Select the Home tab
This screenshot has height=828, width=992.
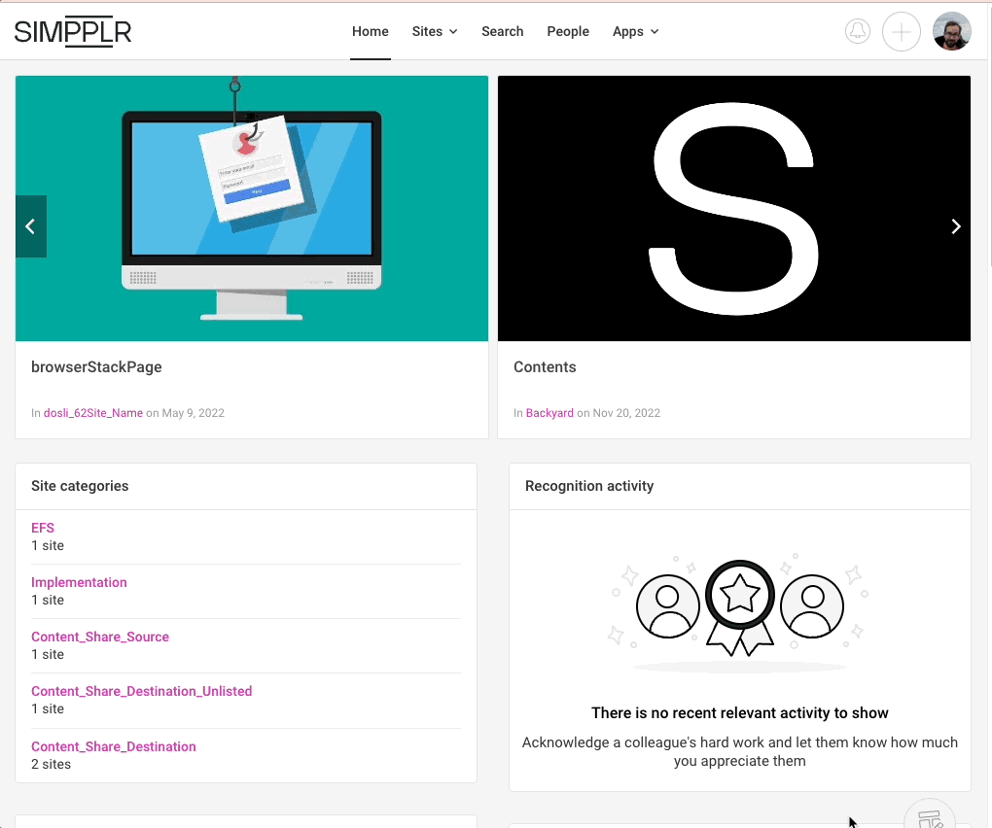[x=371, y=32]
